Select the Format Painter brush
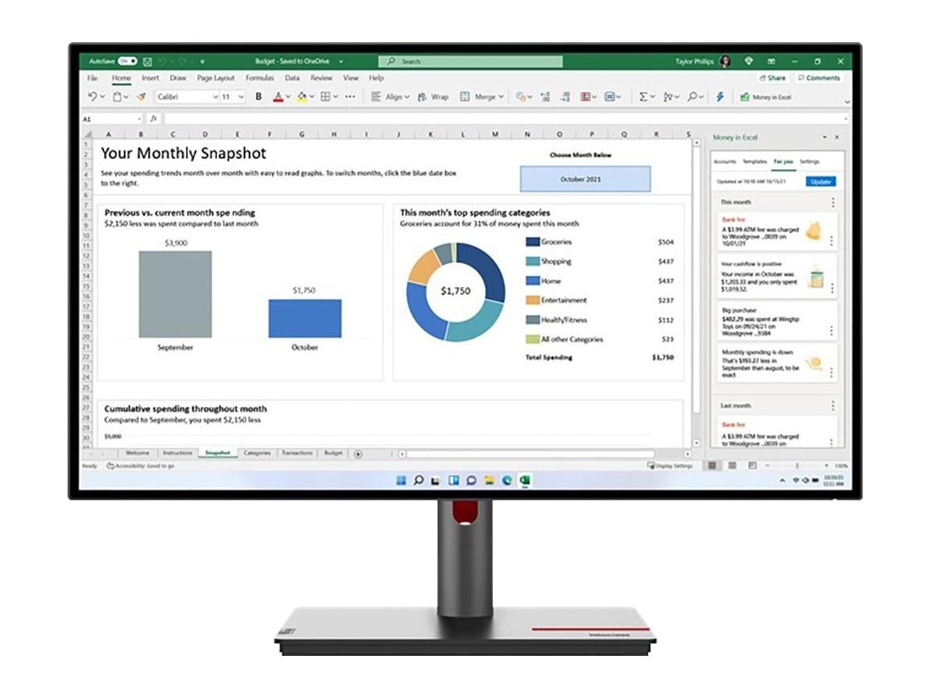Viewport: 931px width, 698px height. [x=142, y=96]
